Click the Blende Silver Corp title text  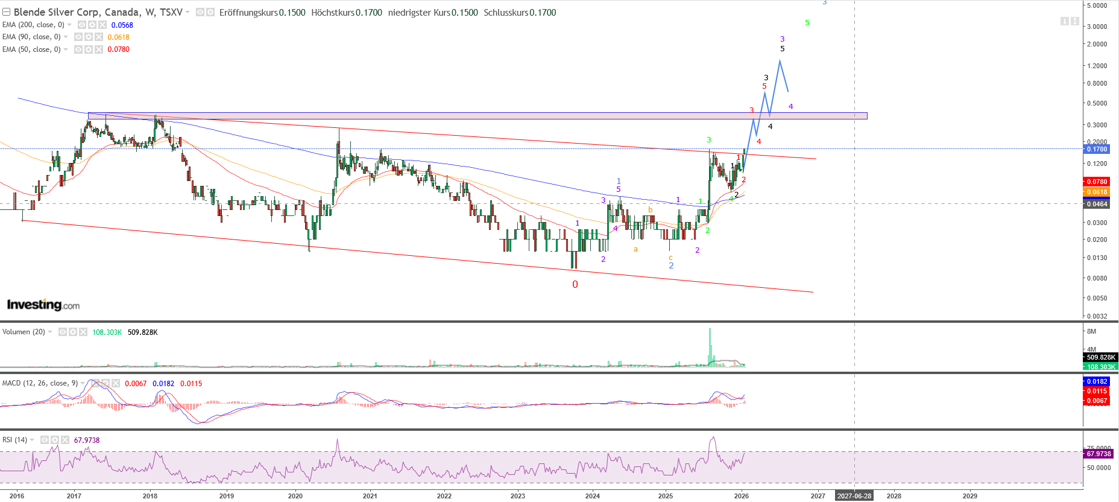coord(98,12)
